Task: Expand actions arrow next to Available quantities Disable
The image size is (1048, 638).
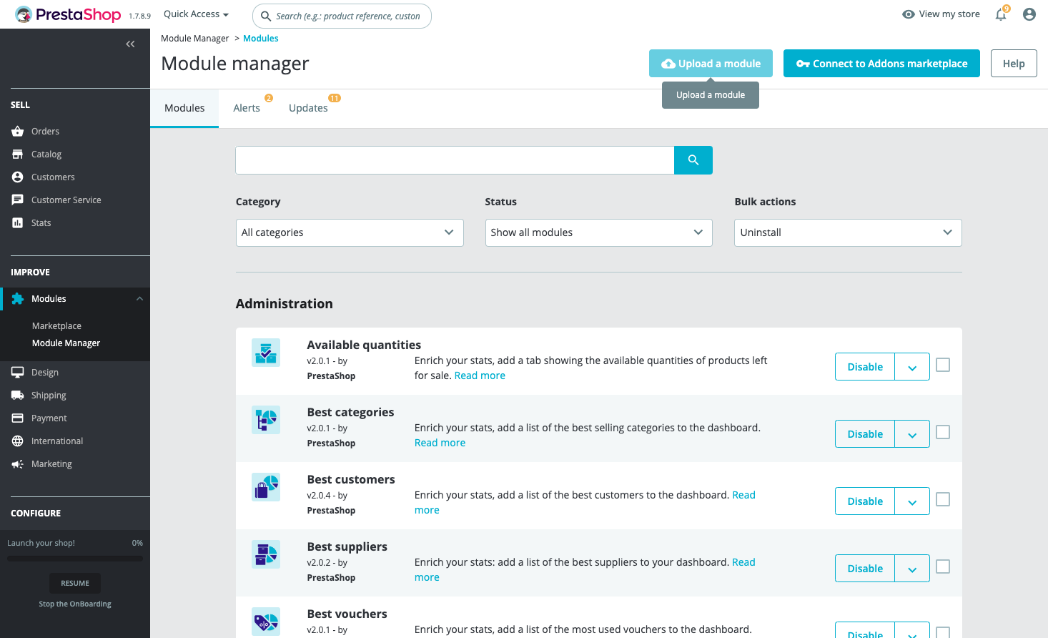Action: (912, 367)
